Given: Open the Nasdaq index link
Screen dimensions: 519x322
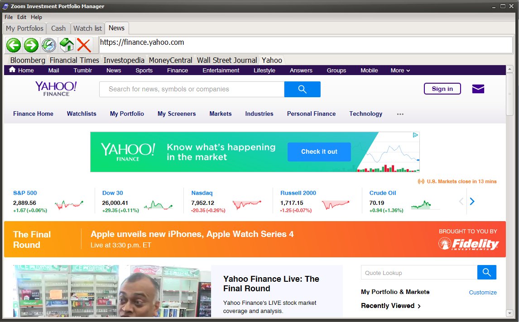Looking at the screenshot, I should tap(202, 193).
